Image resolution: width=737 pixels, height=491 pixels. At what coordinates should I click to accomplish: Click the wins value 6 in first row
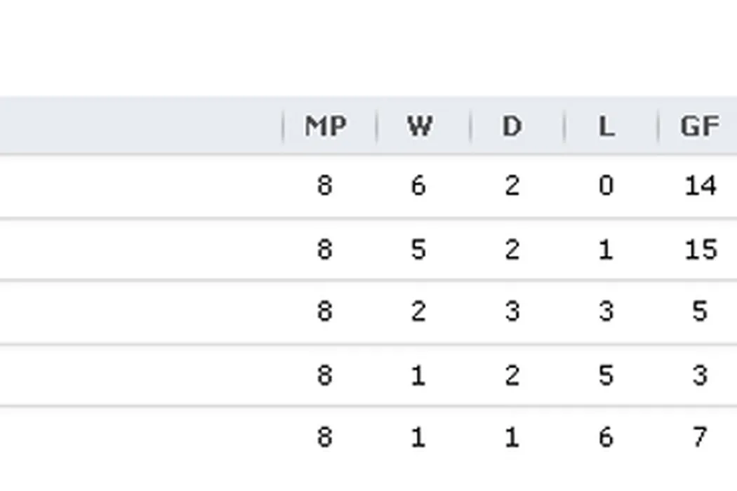tap(418, 186)
